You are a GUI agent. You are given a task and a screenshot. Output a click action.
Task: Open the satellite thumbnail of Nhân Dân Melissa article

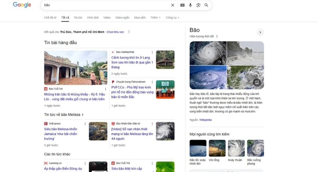[x=165, y=131]
